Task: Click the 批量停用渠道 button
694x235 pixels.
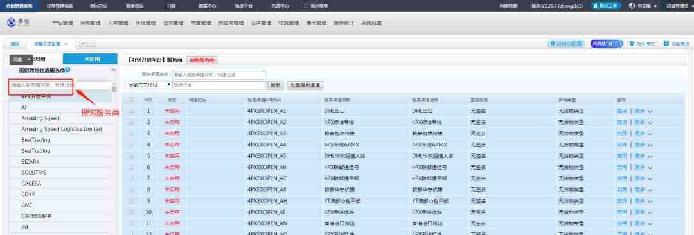Action: coord(305,85)
